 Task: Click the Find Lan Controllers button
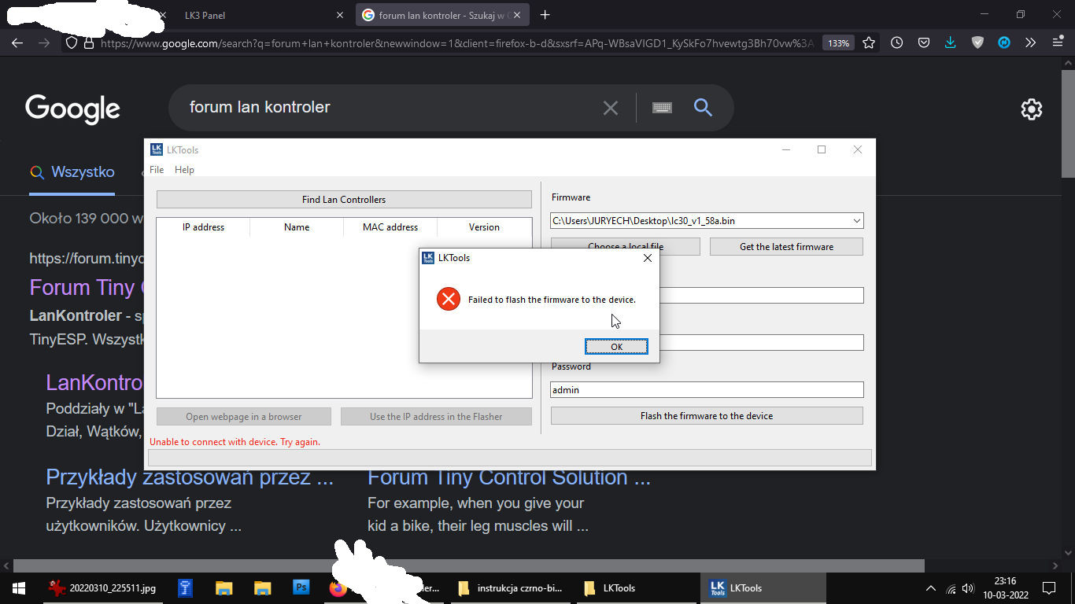pyautogui.click(x=344, y=200)
